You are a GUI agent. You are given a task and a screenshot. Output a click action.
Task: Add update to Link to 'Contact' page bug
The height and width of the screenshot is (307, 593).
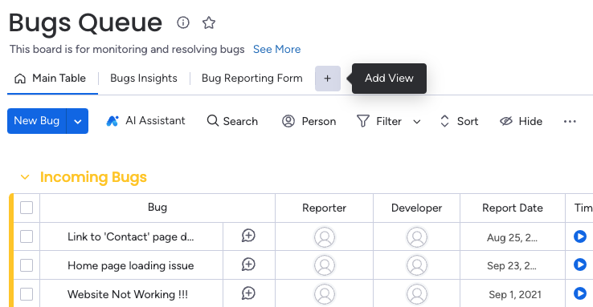click(x=248, y=236)
